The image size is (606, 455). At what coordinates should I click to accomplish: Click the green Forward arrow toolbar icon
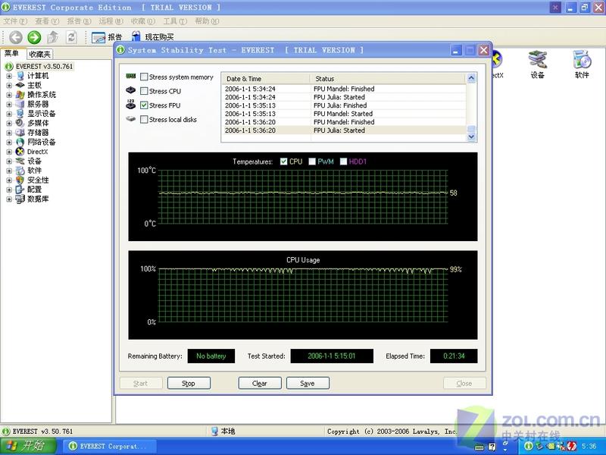click(x=34, y=37)
